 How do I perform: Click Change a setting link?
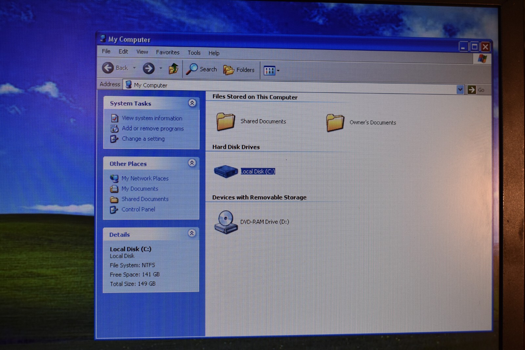pos(143,139)
